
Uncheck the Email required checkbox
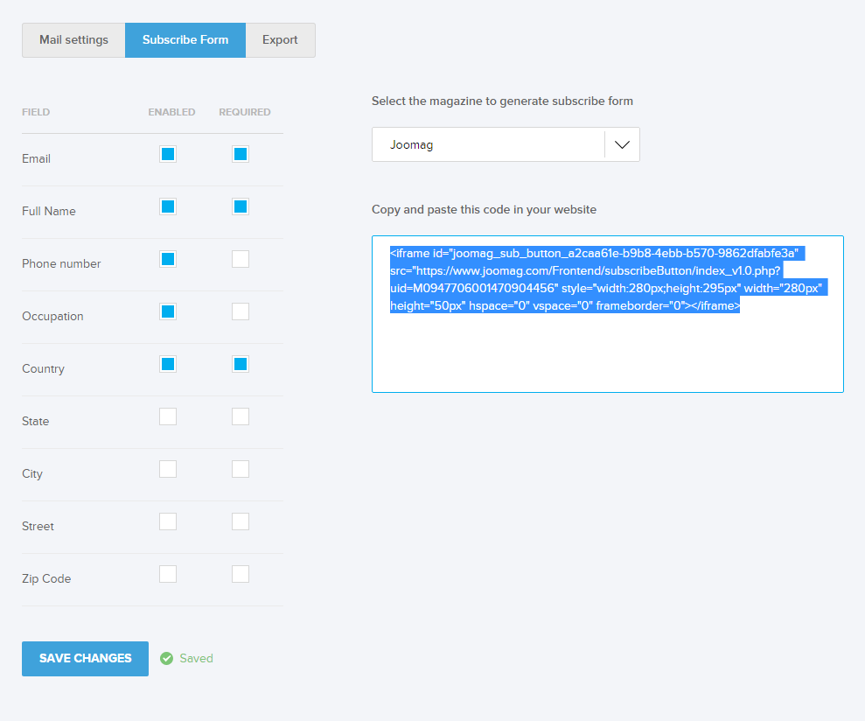point(241,154)
